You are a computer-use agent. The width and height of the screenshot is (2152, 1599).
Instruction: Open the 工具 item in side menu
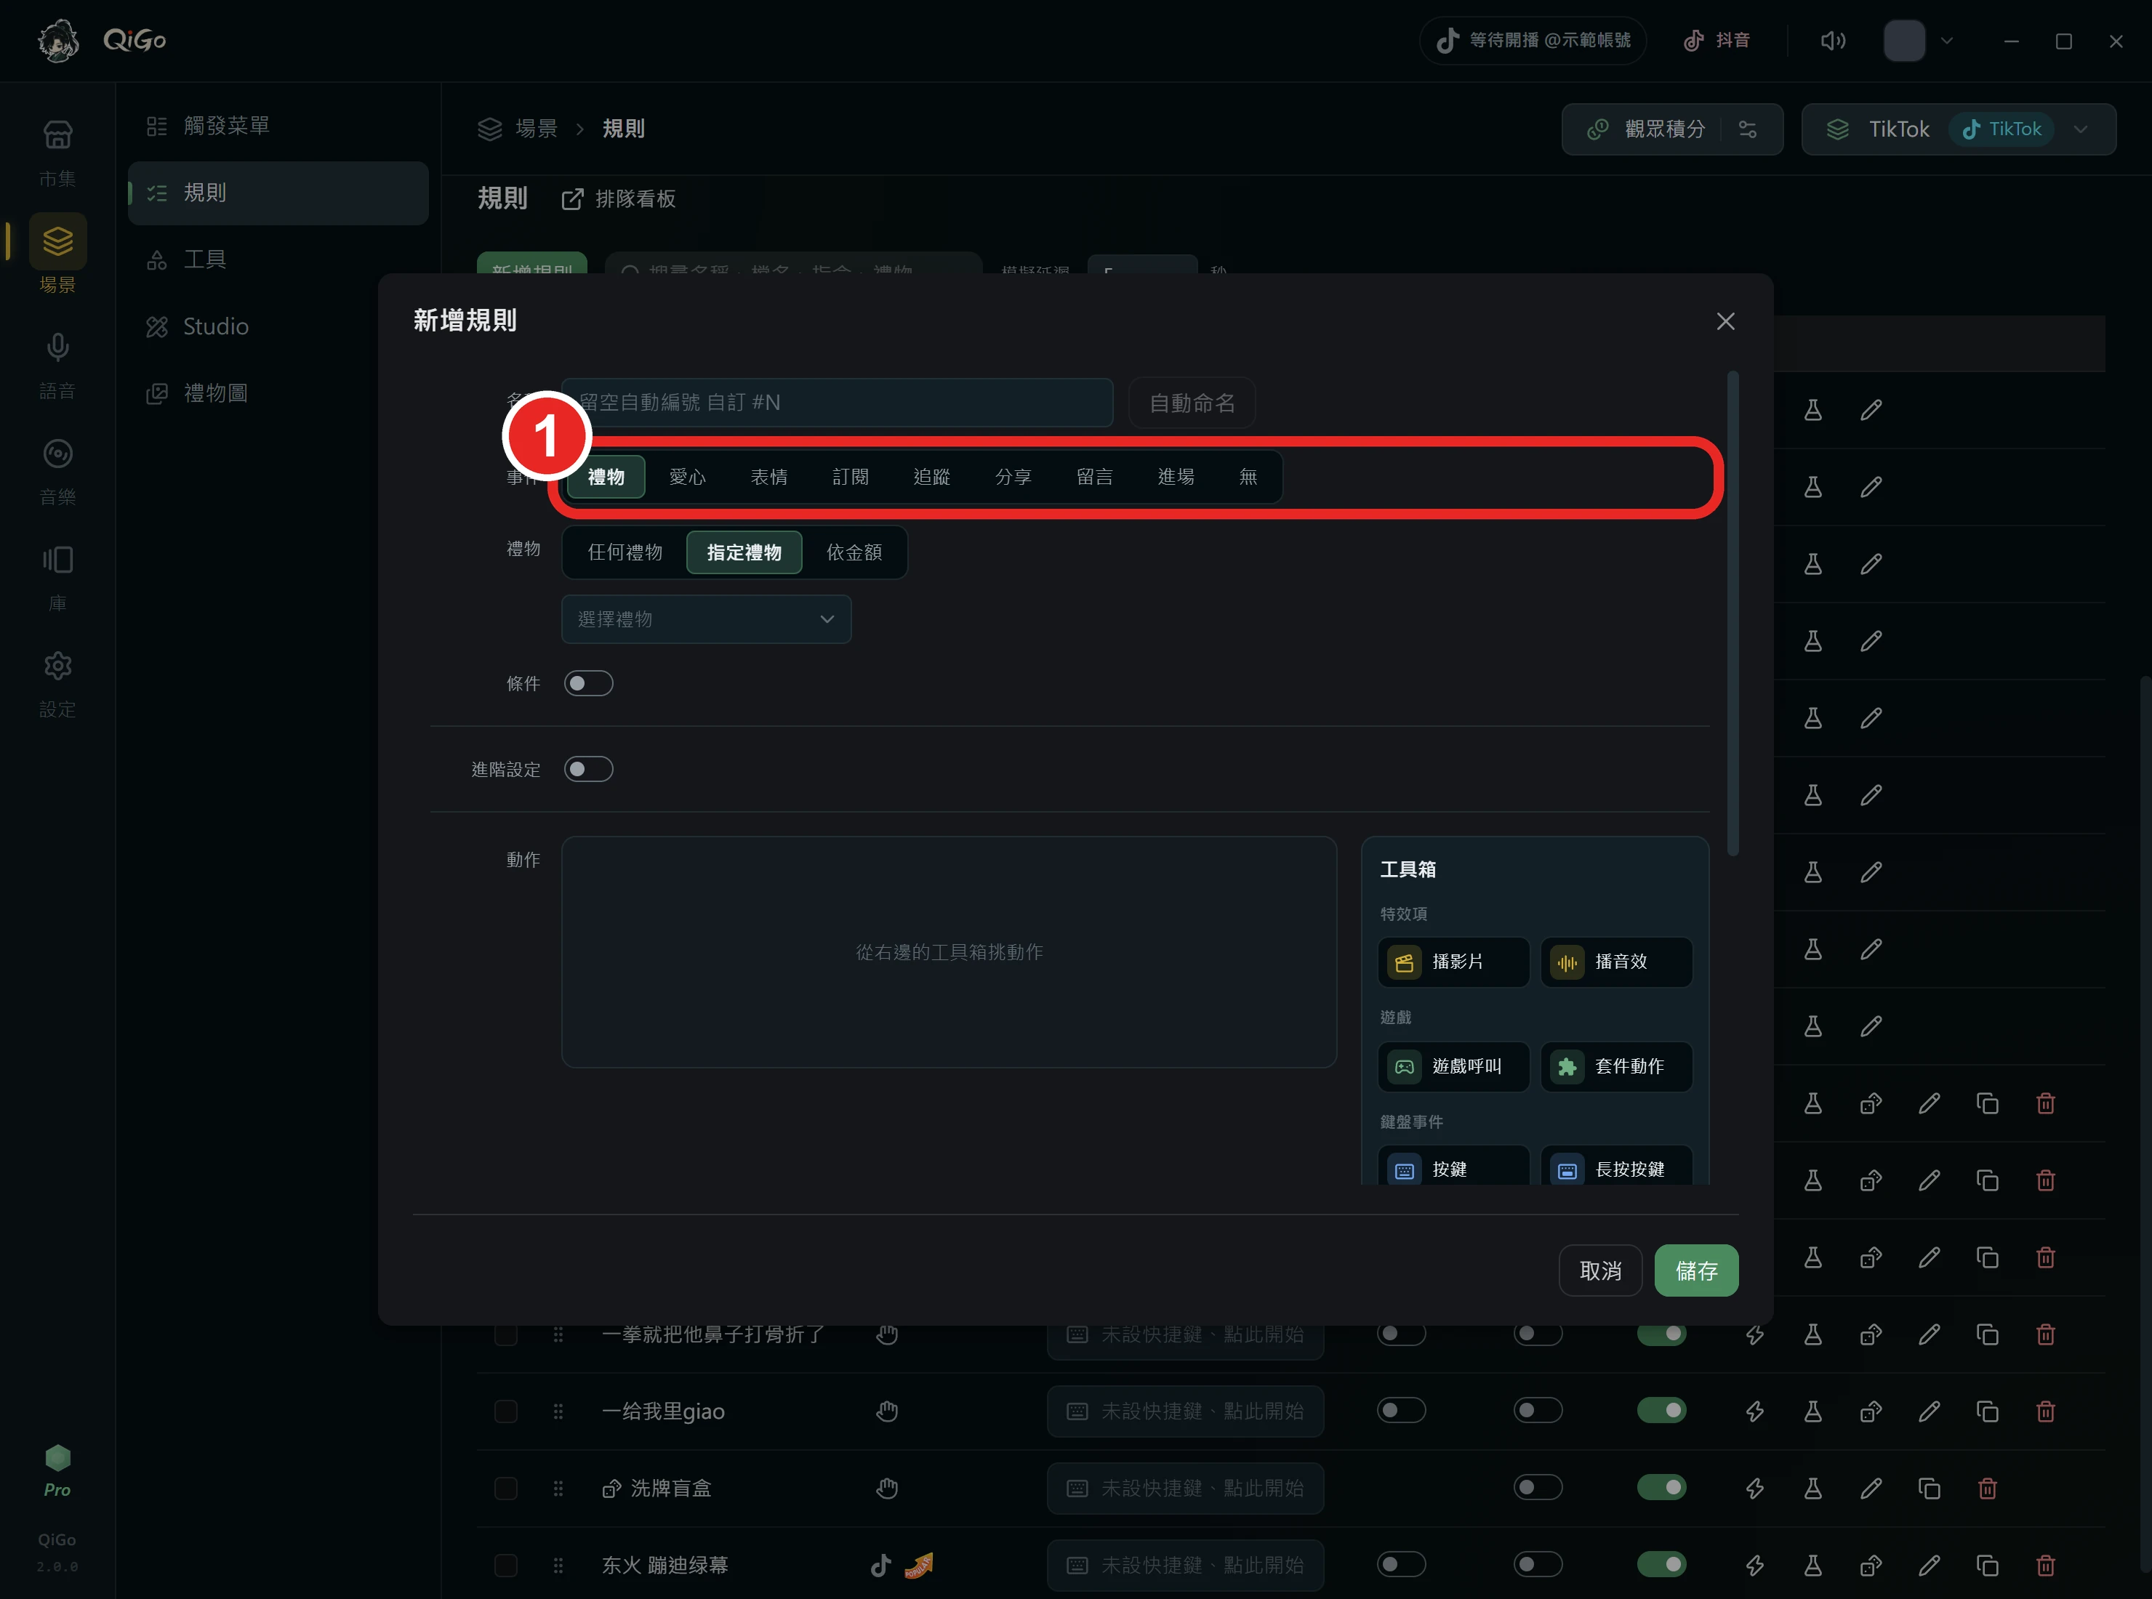tap(278, 259)
